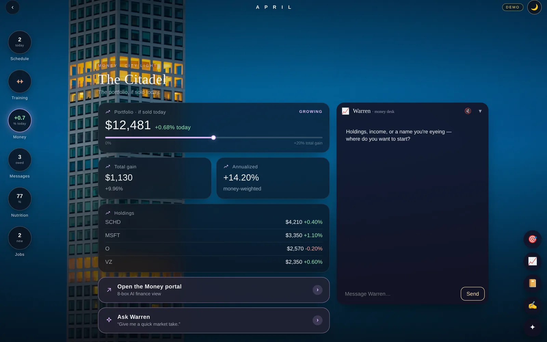Open the notebook floating icon
This screenshot has width=547, height=342.
pyautogui.click(x=532, y=283)
